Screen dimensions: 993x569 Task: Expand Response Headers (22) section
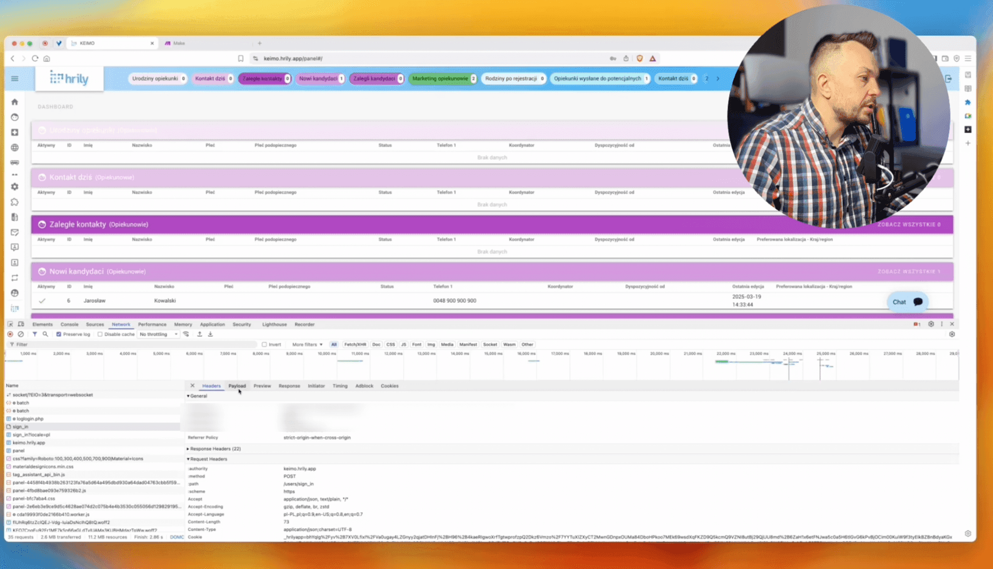pos(188,449)
